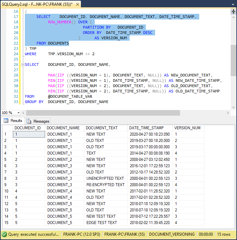Click the DOCUMENT_VERSIONING database status entry

[172, 234]
